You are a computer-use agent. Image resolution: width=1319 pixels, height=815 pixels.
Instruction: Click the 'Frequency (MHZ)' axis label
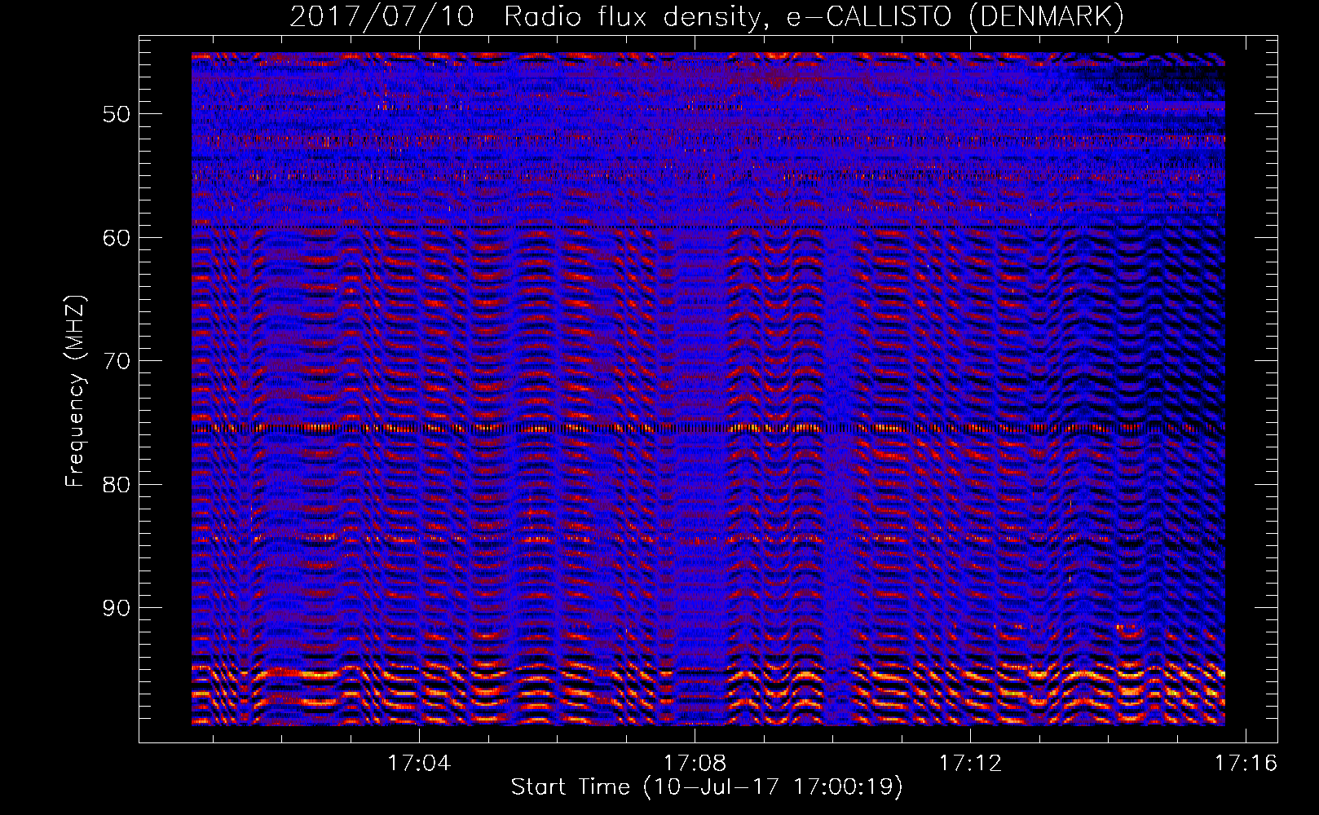click(x=75, y=391)
